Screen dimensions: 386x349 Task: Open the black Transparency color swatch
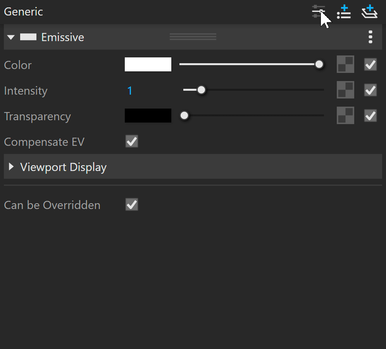tap(148, 116)
